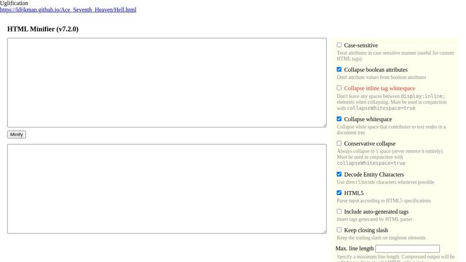The height and width of the screenshot is (262, 466).
Task: Click inside the HTML input textarea
Action: pyautogui.click(x=167, y=82)
